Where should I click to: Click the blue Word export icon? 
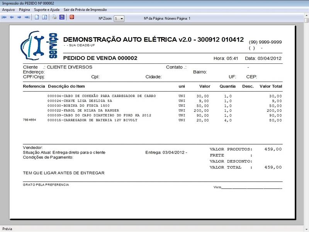click(62, 17)
